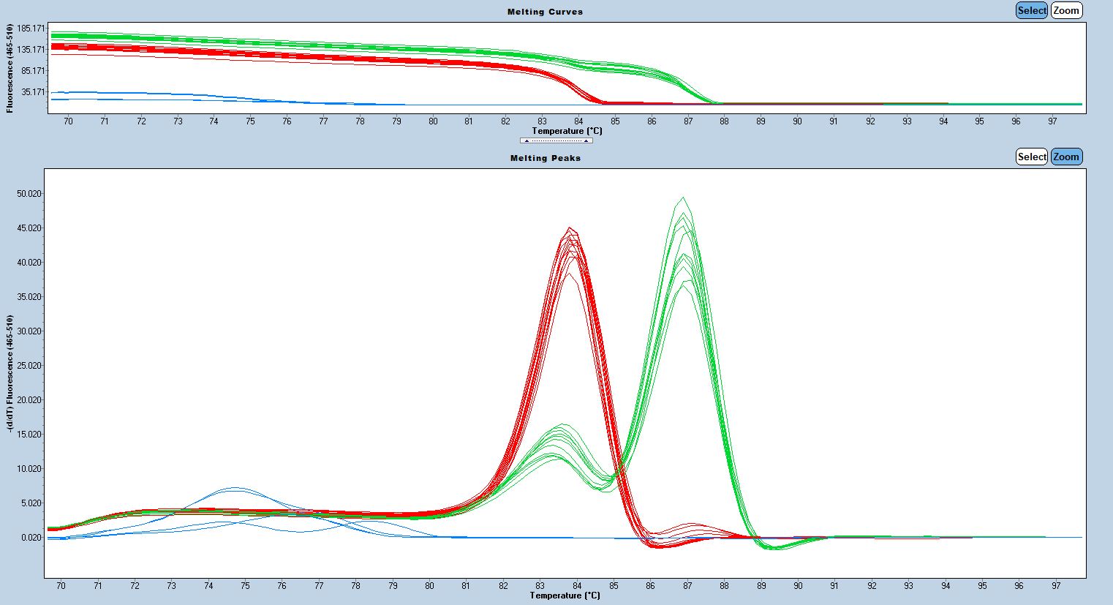
Task: Click the 93 temperature tick under Melting Curves
Action: click(907, 121)
